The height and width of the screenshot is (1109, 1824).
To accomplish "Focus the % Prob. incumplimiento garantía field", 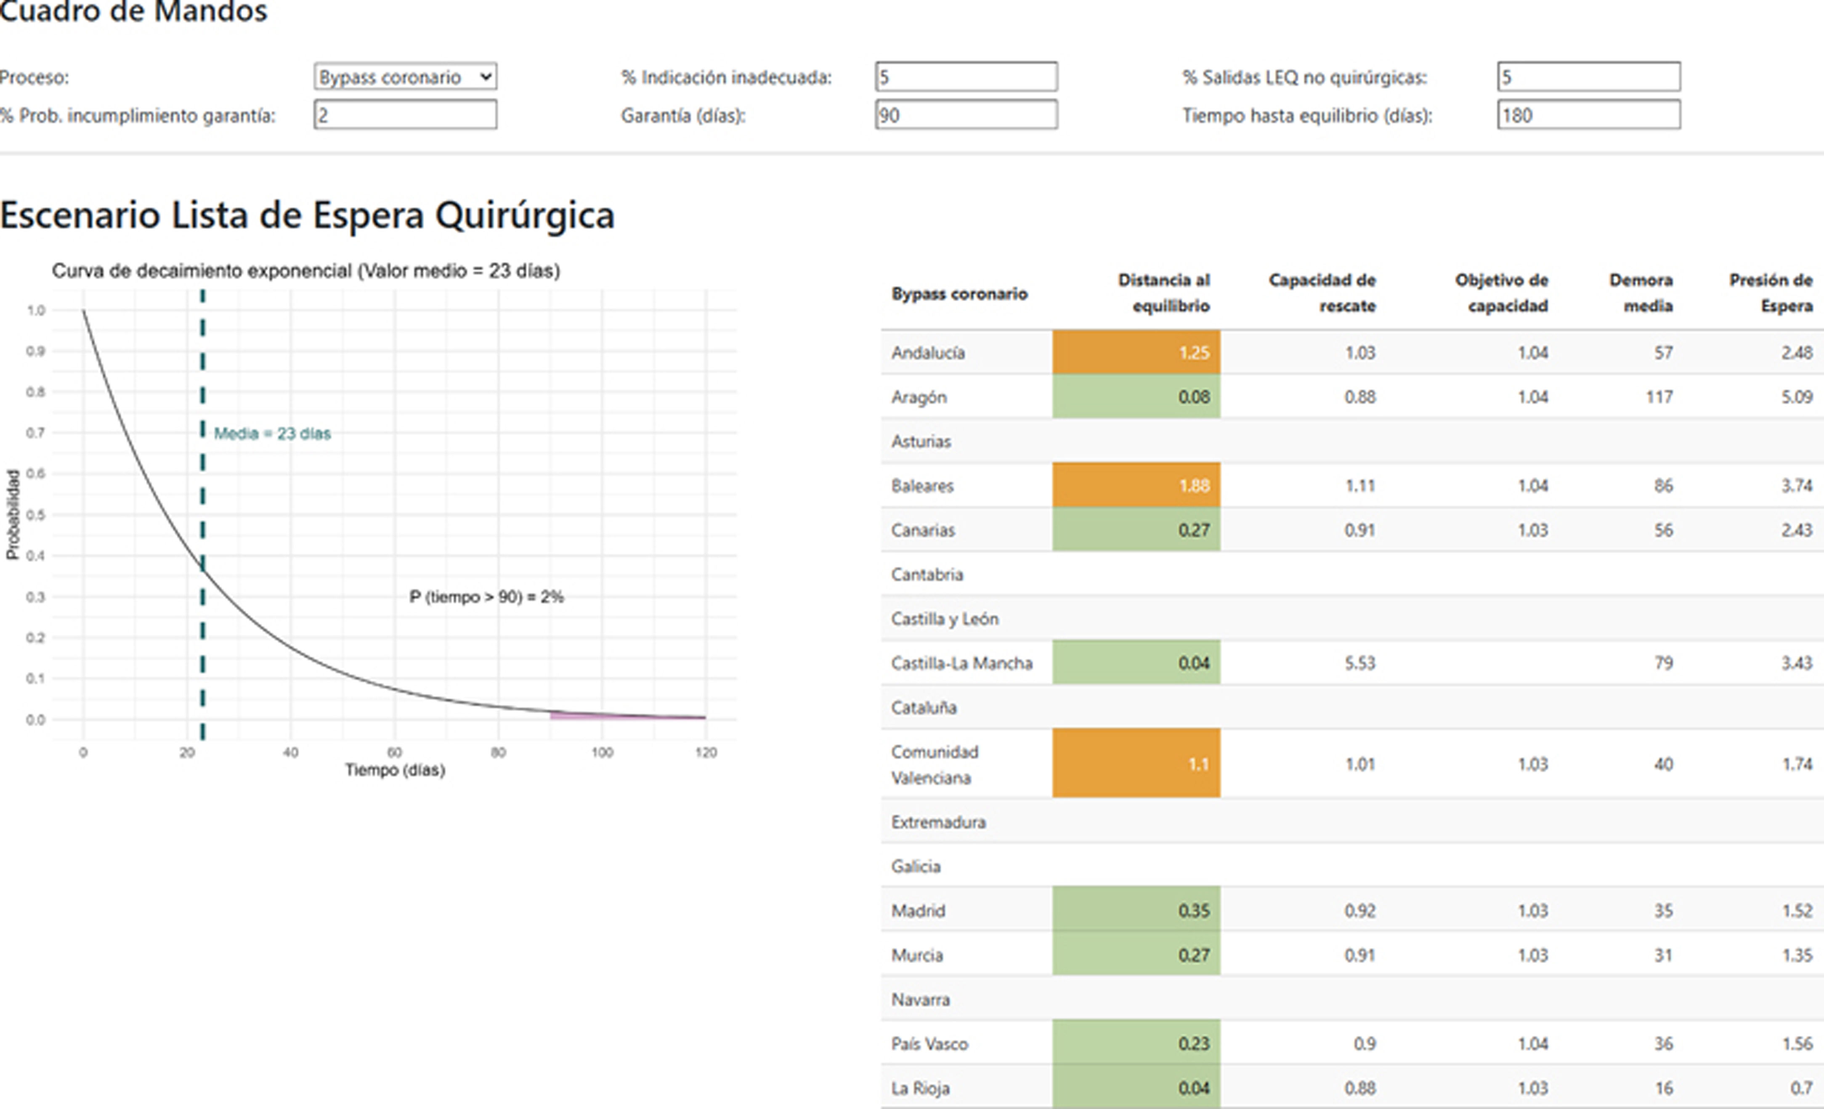I will tap(405, 115).
